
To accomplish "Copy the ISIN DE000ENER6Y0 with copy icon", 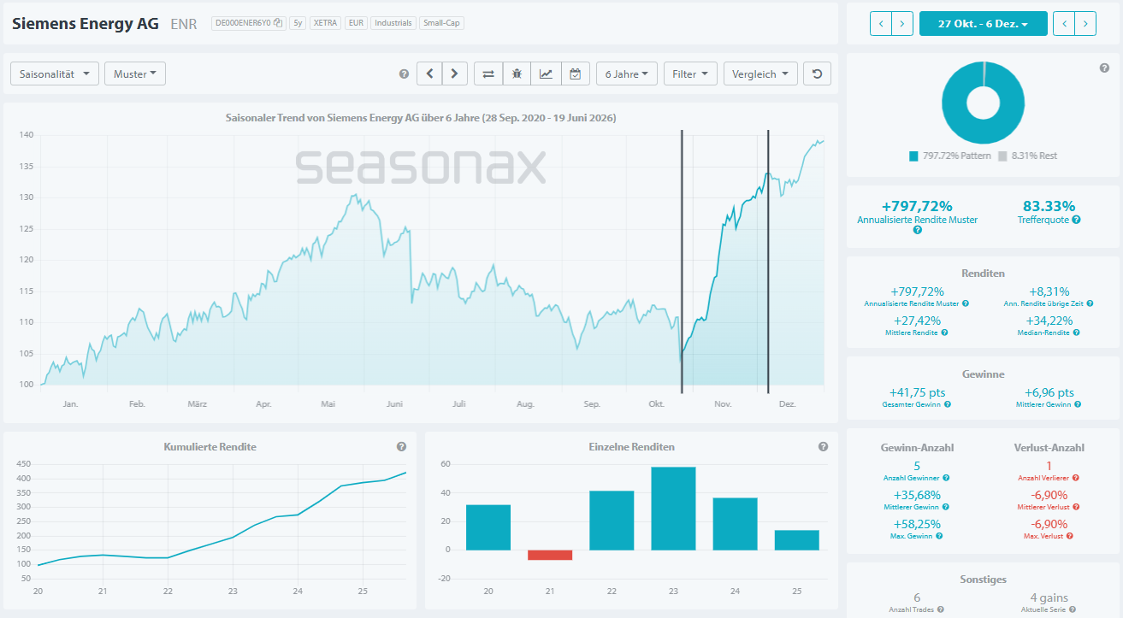I will tap(278, 23).
